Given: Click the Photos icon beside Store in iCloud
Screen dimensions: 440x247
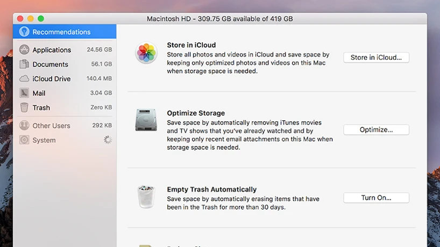Looking at the screenshot, I should point(146,54).
